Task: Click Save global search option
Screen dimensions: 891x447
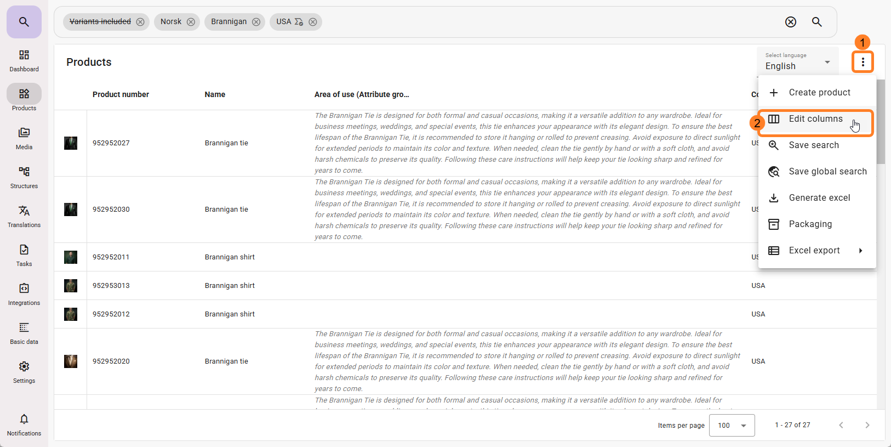Action: (827, 172)
